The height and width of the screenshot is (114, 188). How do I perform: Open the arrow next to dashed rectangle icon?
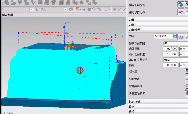coord(109,9)
